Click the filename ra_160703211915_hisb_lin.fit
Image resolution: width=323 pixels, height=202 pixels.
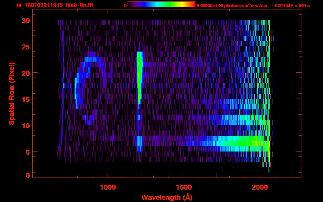[x=54, y=5]
